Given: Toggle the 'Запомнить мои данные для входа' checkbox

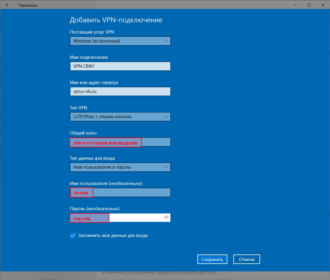Looking at the screenshot, I should 73,235.
